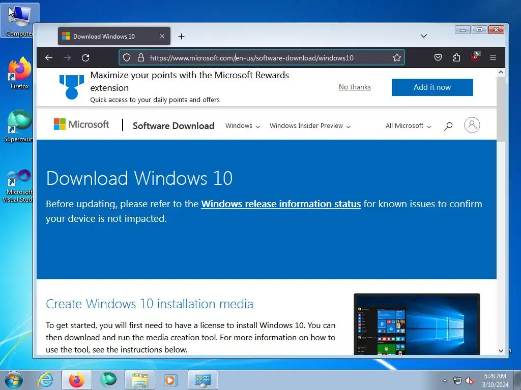Show site security padlock info
This screenshot has width=521, height=390.
141,58
